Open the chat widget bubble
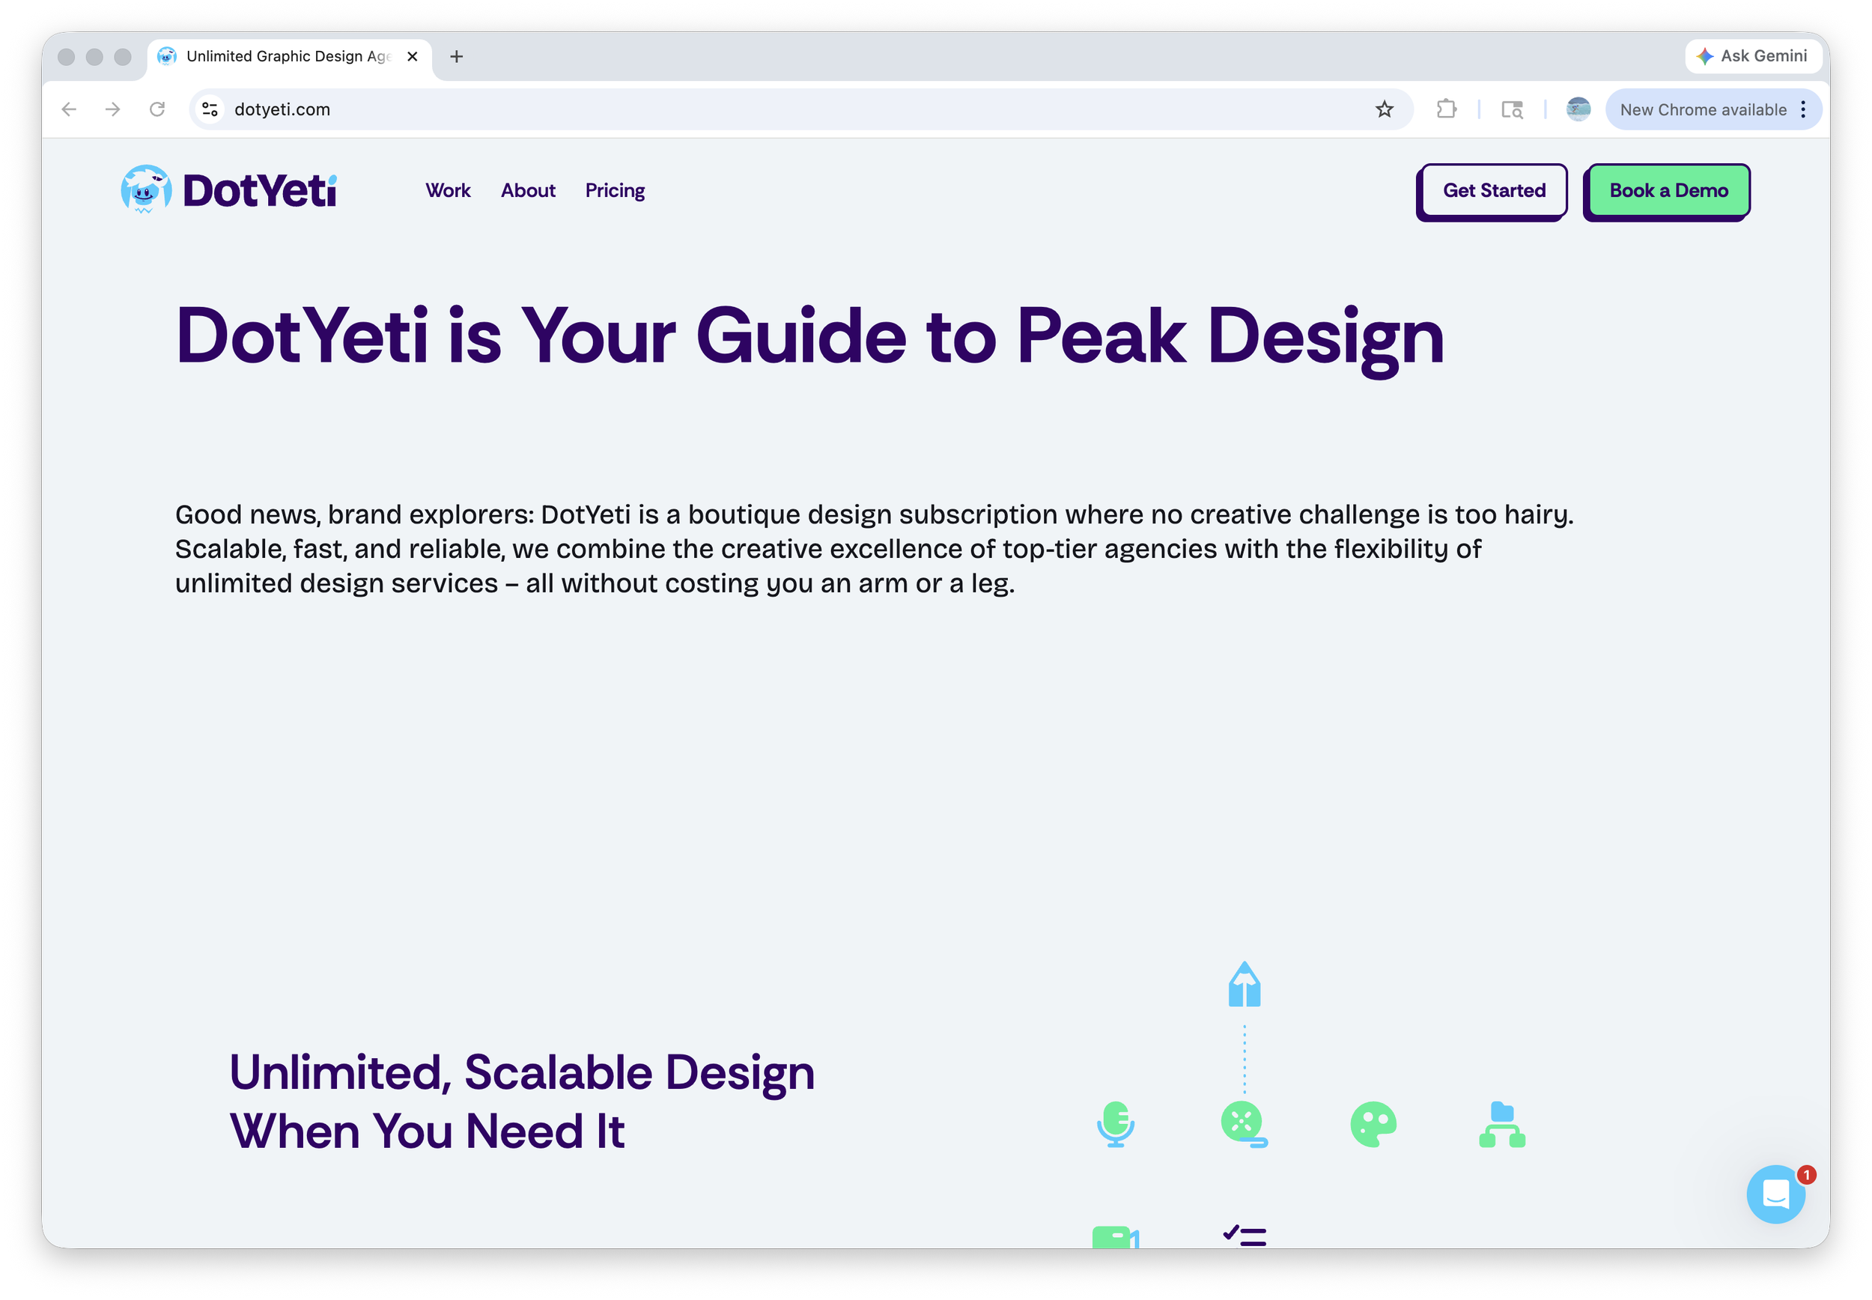 pyautogui.click(x=1775, y=1194)
